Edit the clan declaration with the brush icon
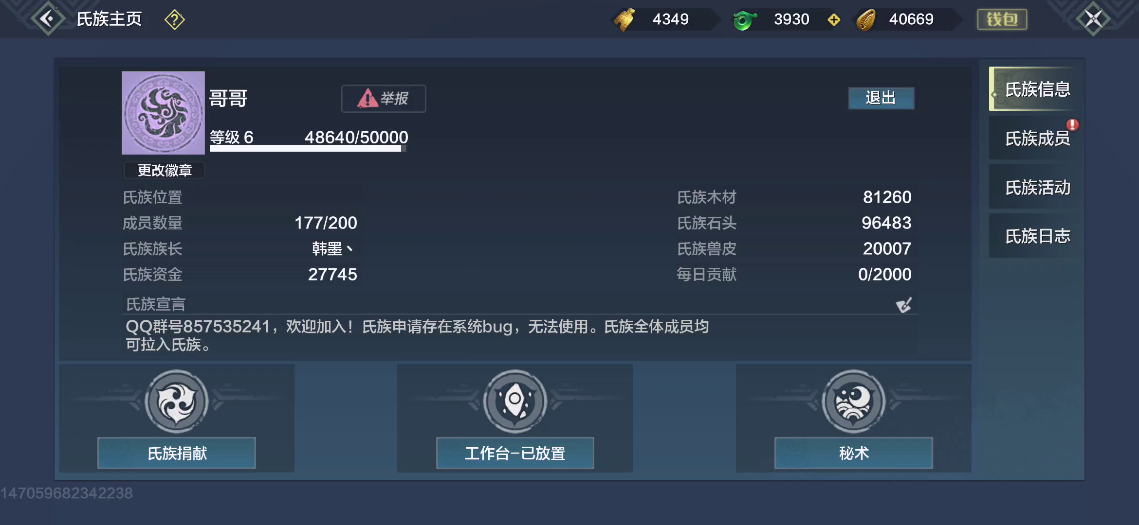The image size is (1139, 525). 904,305
